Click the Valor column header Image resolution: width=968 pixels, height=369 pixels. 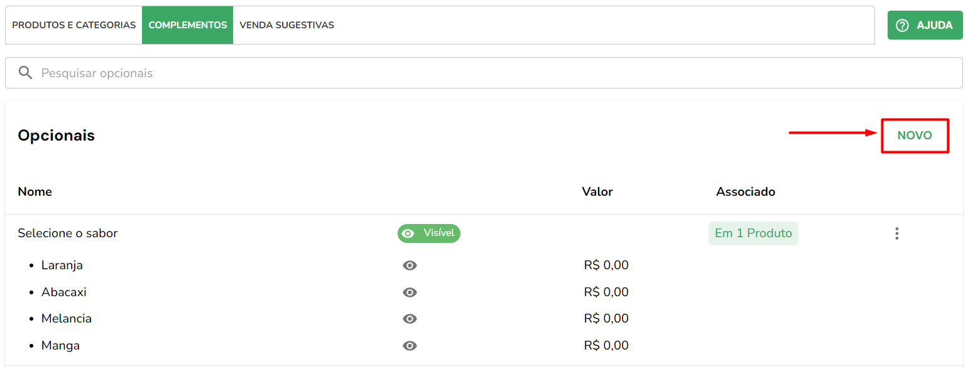point(597,192)
